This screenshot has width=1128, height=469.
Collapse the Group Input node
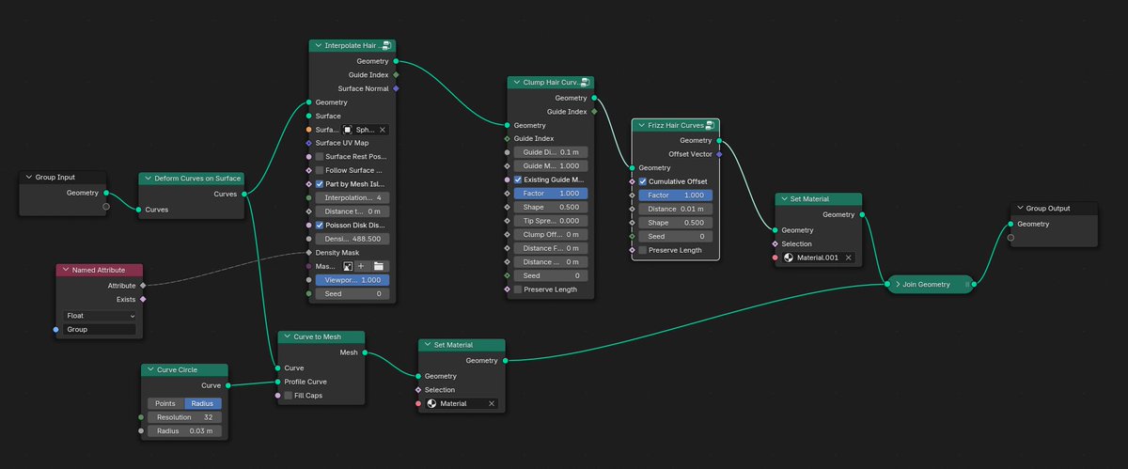click(28, 177)
